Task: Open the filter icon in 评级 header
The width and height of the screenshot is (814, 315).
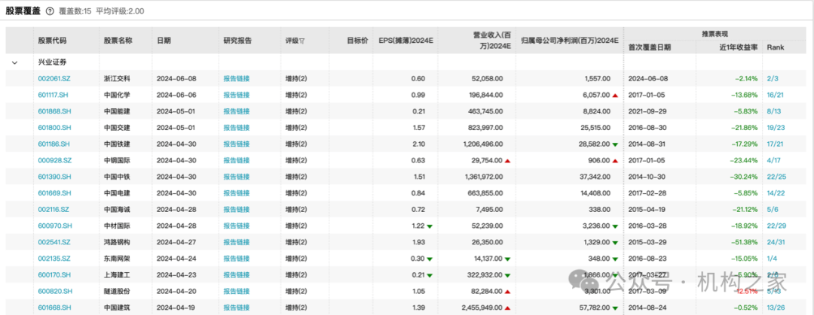Action: pos(302,41)
